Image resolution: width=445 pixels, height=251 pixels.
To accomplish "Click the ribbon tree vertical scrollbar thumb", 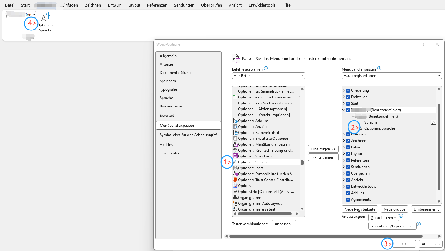I will click(x=439, y=147).
